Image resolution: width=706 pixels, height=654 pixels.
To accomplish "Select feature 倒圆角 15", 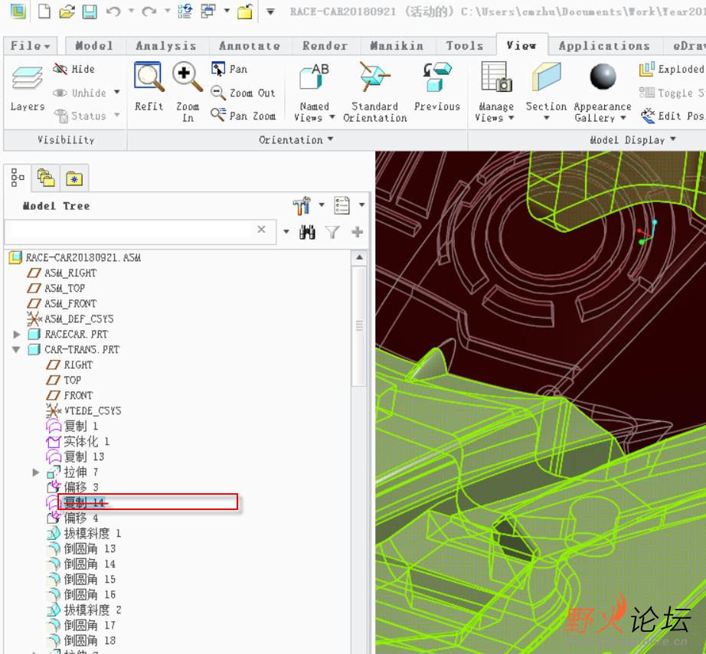I will tap(90, 579).
